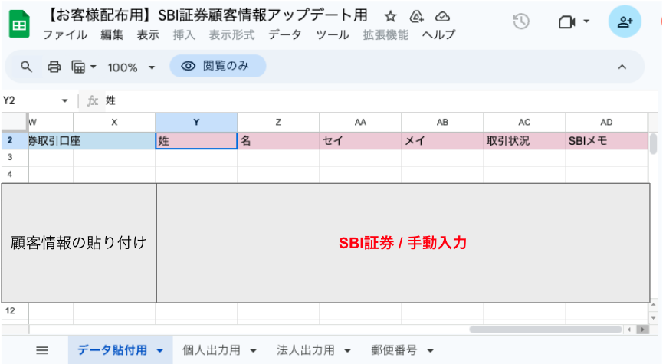666x364 pixels.
Task: Open the 編集 menu
Action: coord(112,34)
